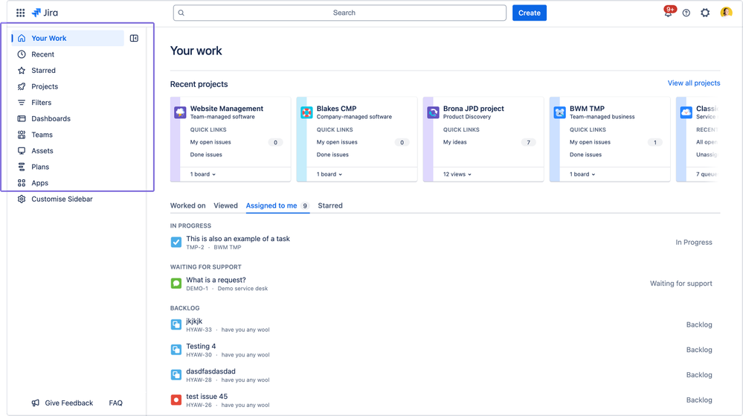Open the jkjkjk issue
Viewport: 743px width, 416px height.
194,321
